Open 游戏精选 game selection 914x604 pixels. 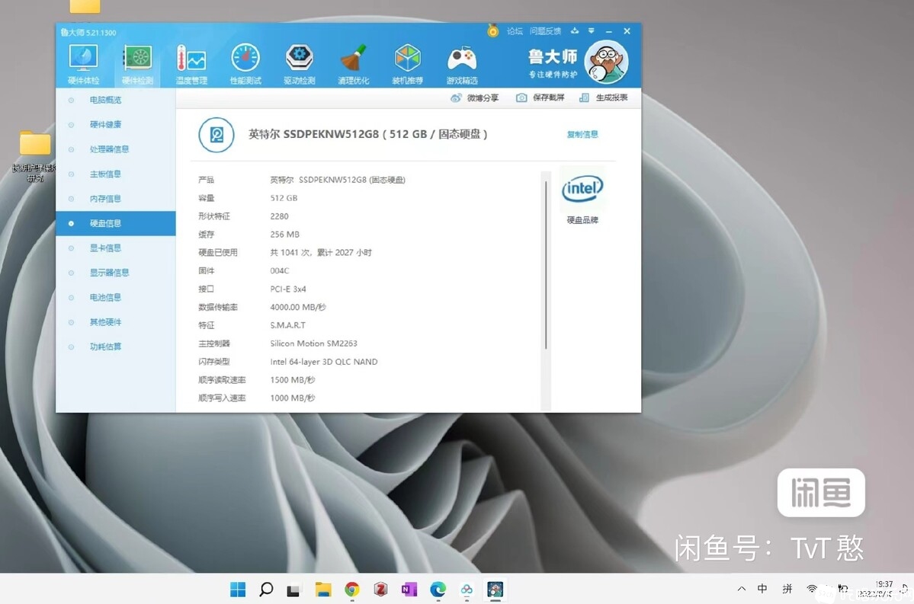(x=462, y=64)
